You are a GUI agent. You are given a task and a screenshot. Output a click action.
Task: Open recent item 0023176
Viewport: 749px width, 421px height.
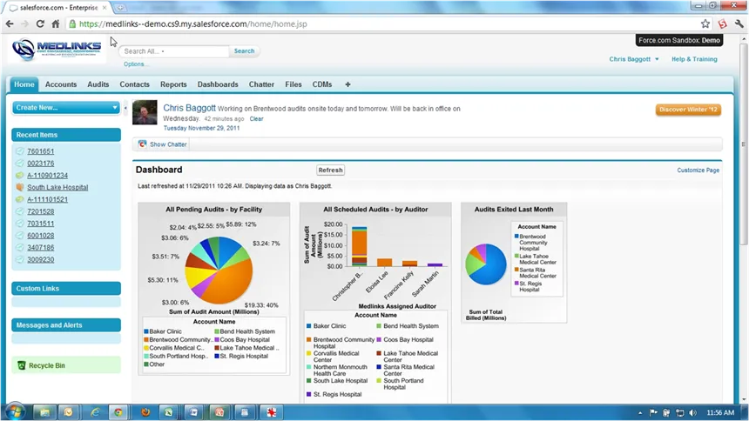[x=41, y=164]
